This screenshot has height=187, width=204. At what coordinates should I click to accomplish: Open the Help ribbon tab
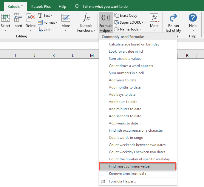tap(63, 6)
